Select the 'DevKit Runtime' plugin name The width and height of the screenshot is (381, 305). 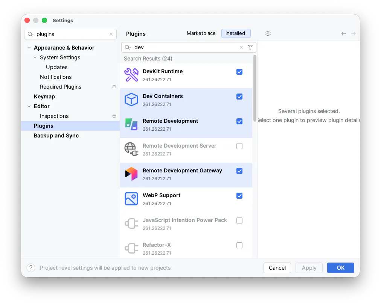[x=163, y=71]
